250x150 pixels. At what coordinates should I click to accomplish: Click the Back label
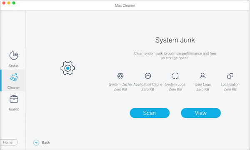pos(46,142)
